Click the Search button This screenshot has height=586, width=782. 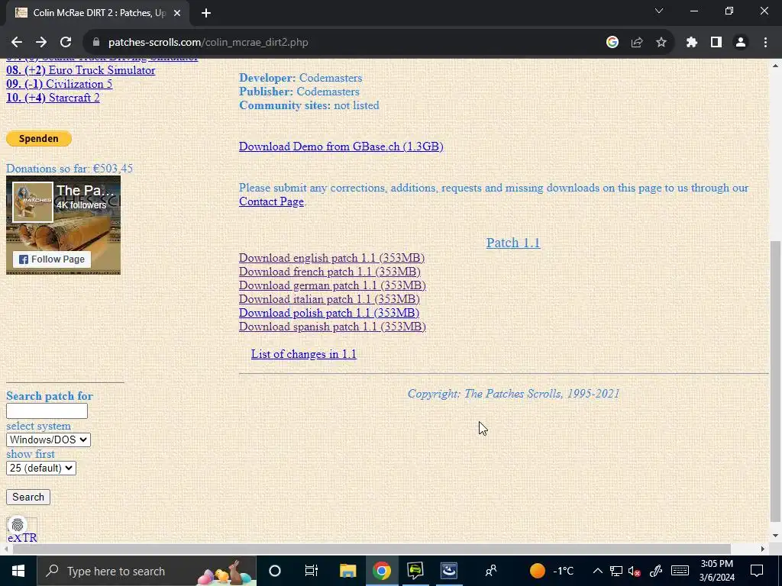pyautogui.click(x=28, y=497)
